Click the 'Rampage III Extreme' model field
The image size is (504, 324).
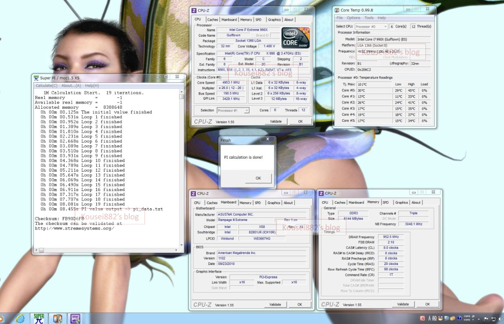245,220
